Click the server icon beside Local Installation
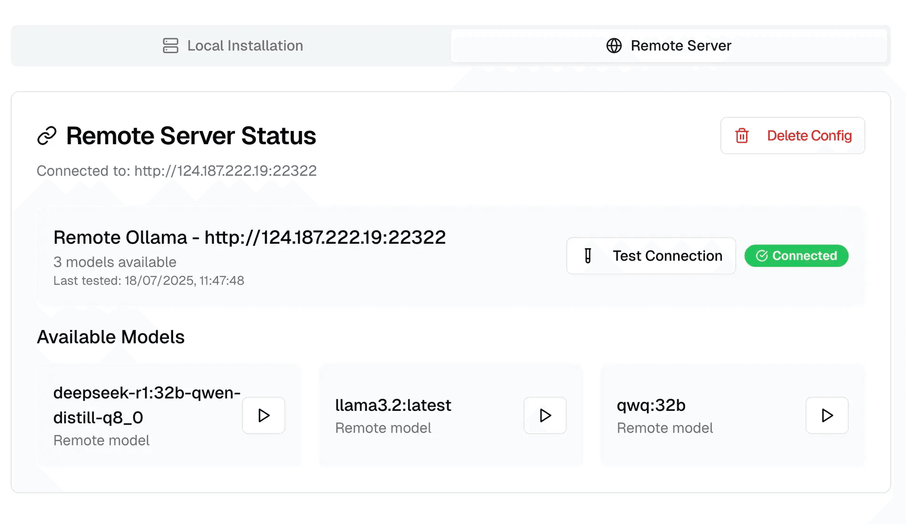This screenshot has height=524, width=906. [170, 45]
